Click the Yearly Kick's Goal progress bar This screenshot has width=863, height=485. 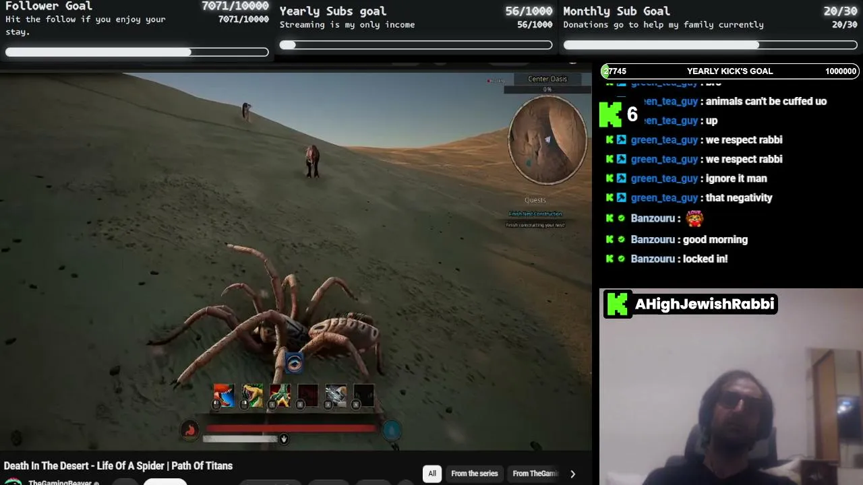730,71
